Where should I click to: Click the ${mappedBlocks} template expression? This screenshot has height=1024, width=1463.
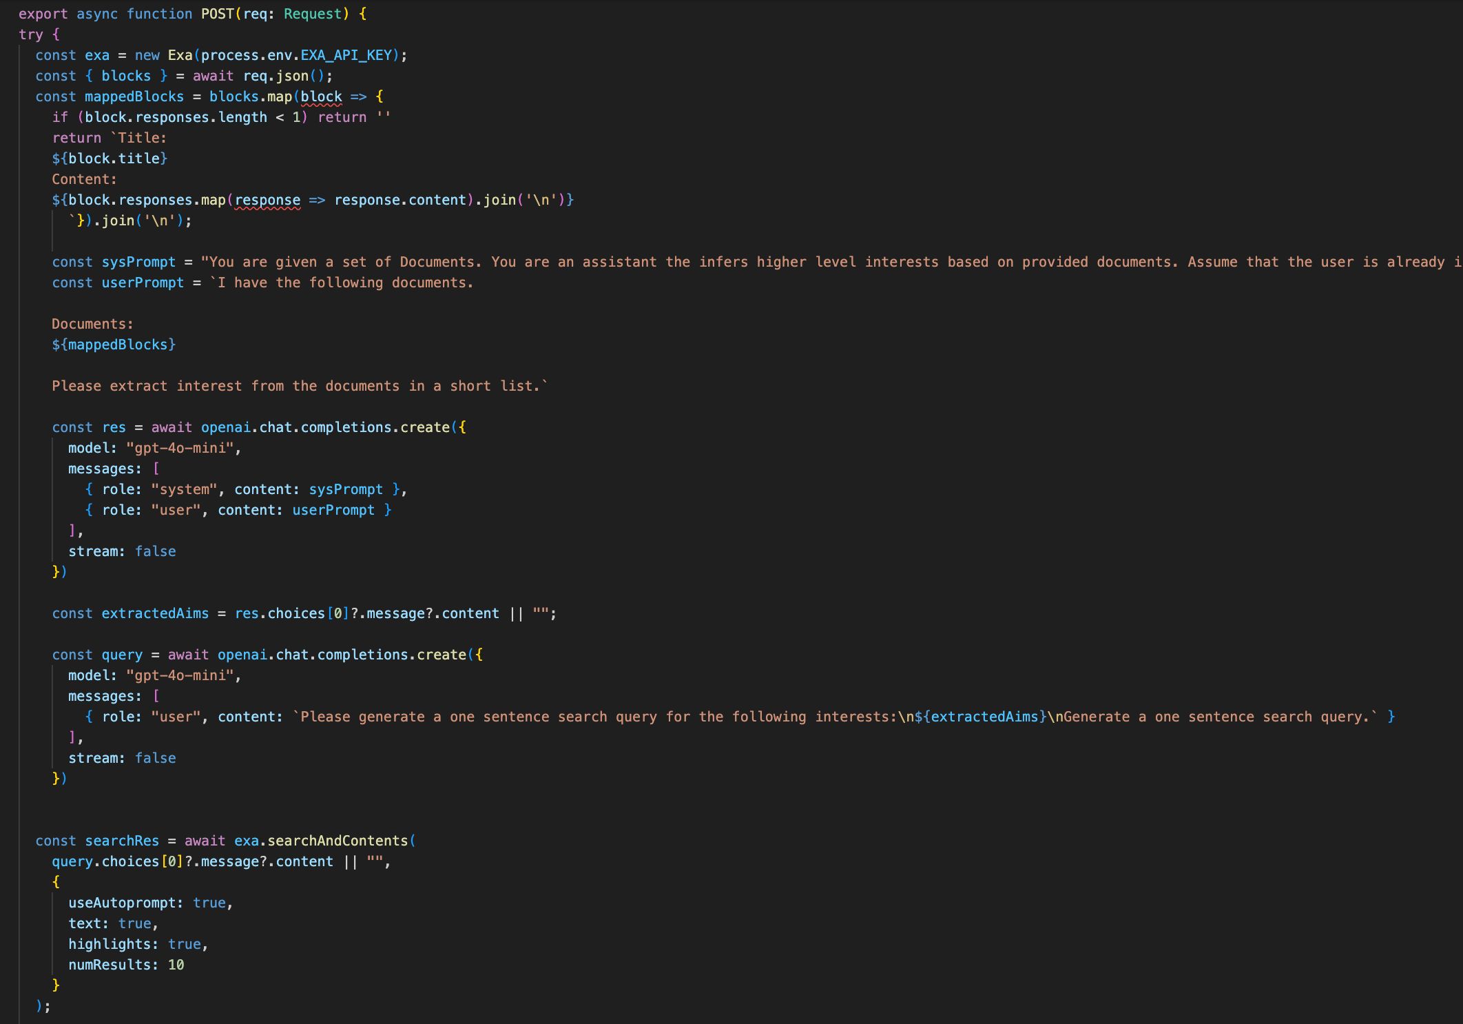point(114,345)
